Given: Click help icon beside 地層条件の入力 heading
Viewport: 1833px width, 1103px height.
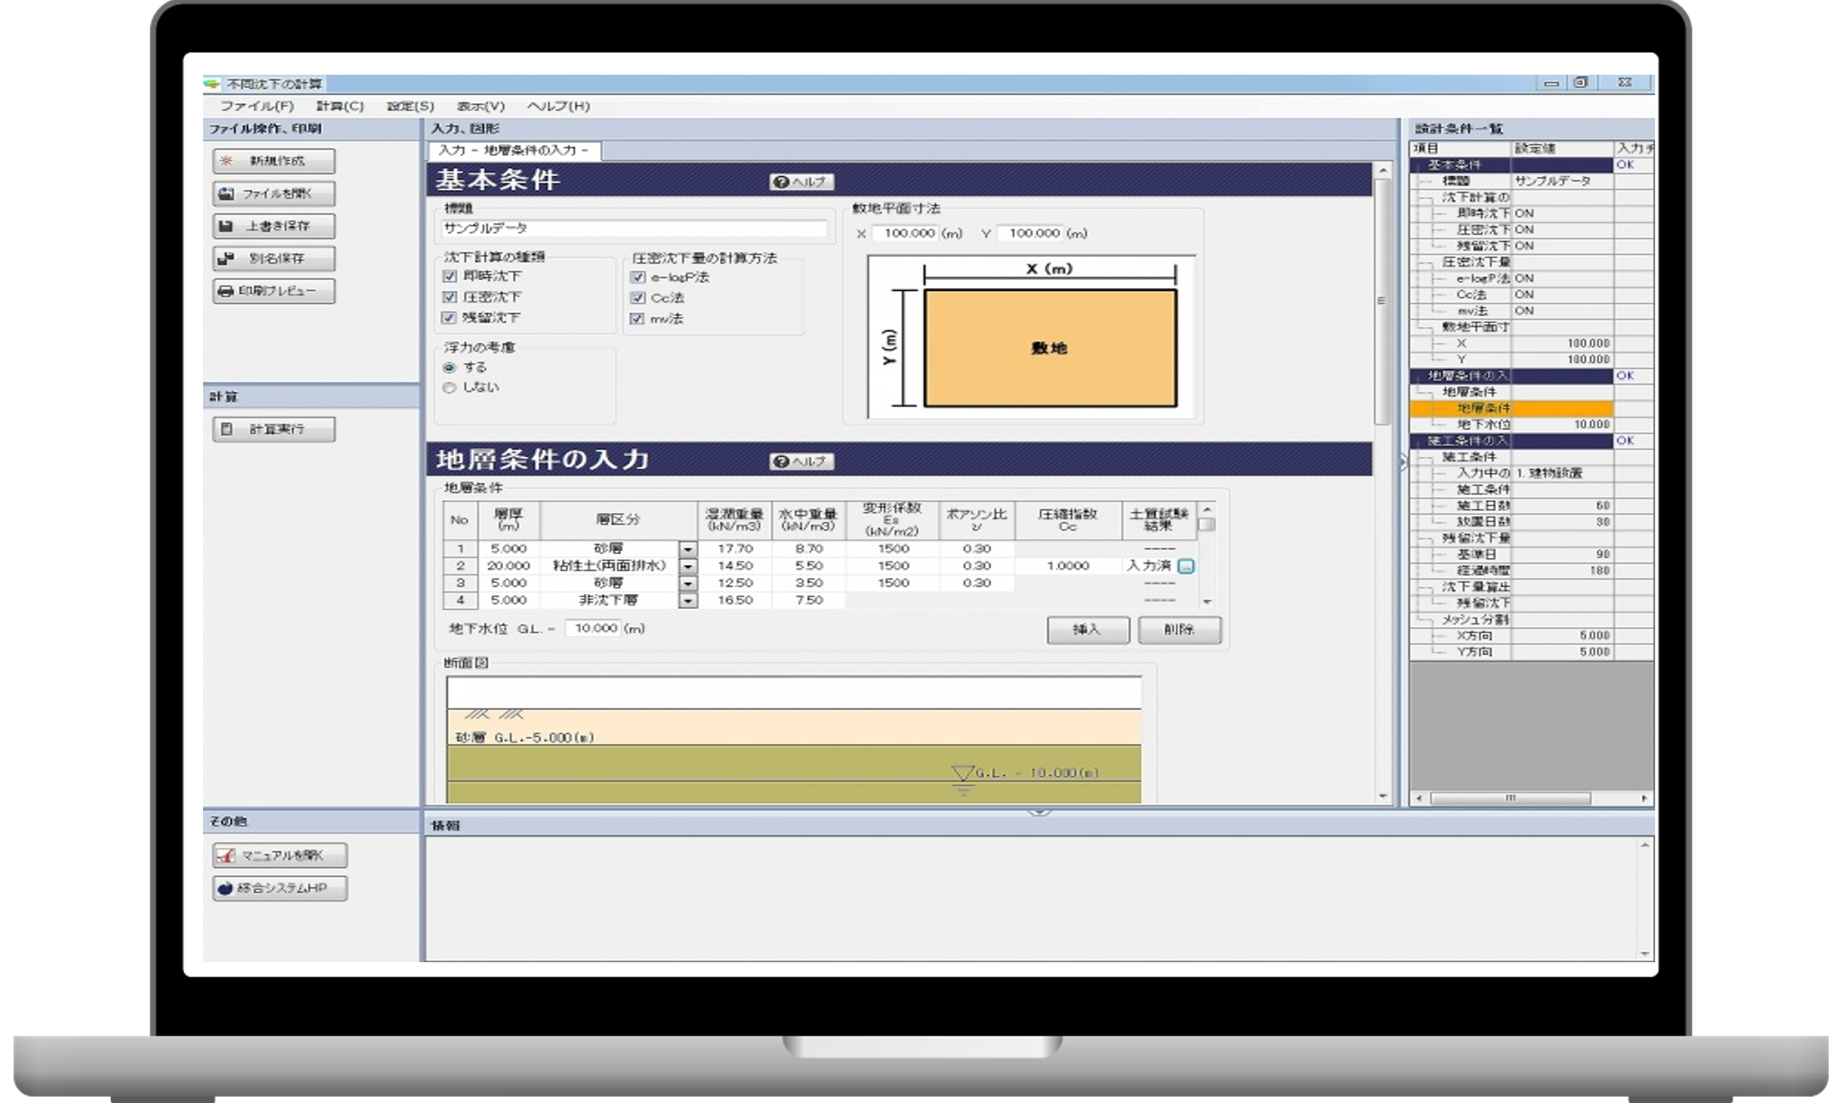Looking at the screenshot, I should (x=801, y=461).
